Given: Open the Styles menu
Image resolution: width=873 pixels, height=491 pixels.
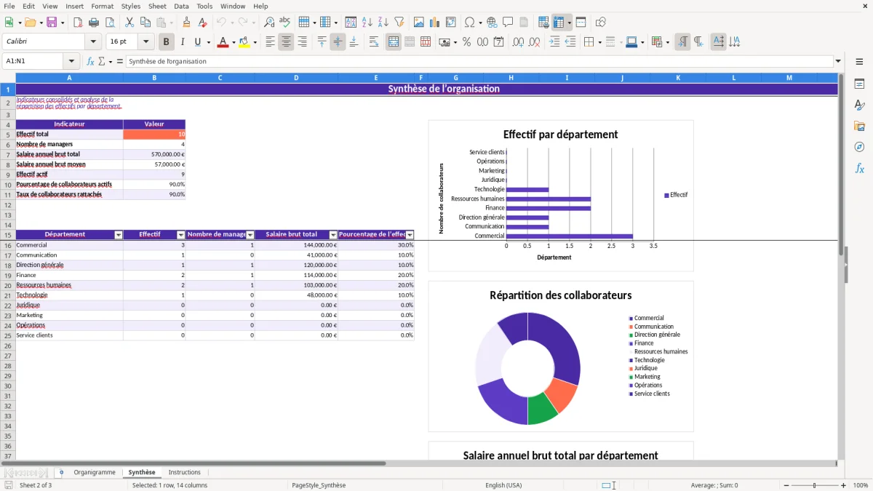Looking at the screenshot, I should pyautogui.click(x=131, y=6).
